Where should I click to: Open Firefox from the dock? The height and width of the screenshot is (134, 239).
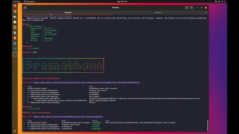[15, 6]
